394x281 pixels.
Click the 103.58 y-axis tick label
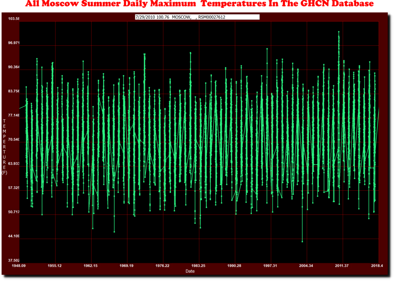(13, 19)
